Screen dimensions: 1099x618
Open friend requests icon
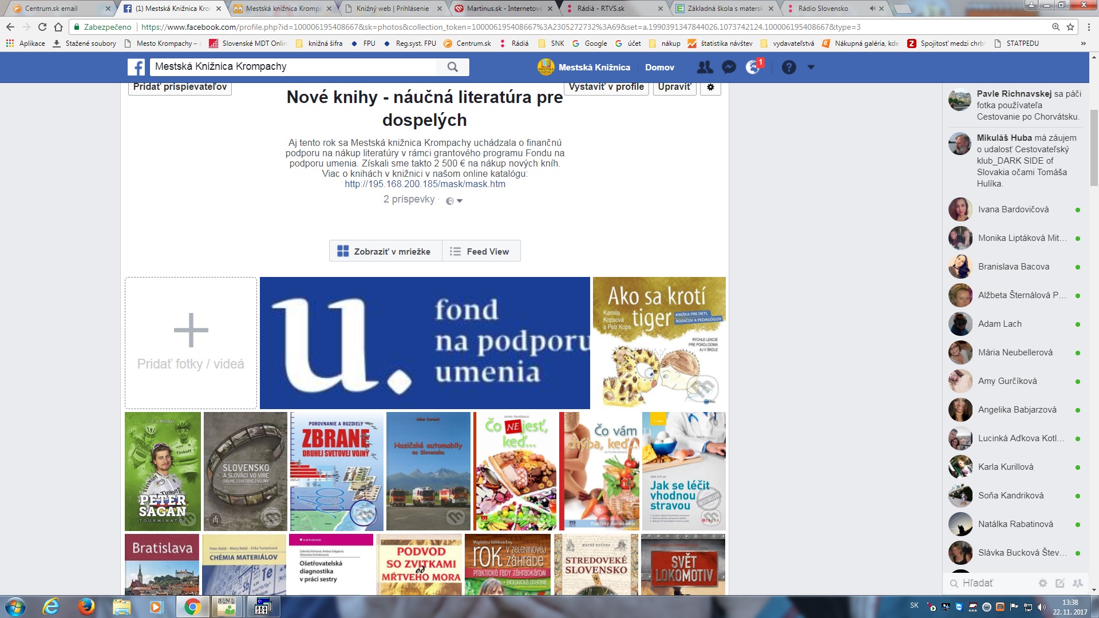[705, 67]
